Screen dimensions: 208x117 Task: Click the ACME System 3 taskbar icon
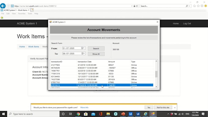pos(153,114)
